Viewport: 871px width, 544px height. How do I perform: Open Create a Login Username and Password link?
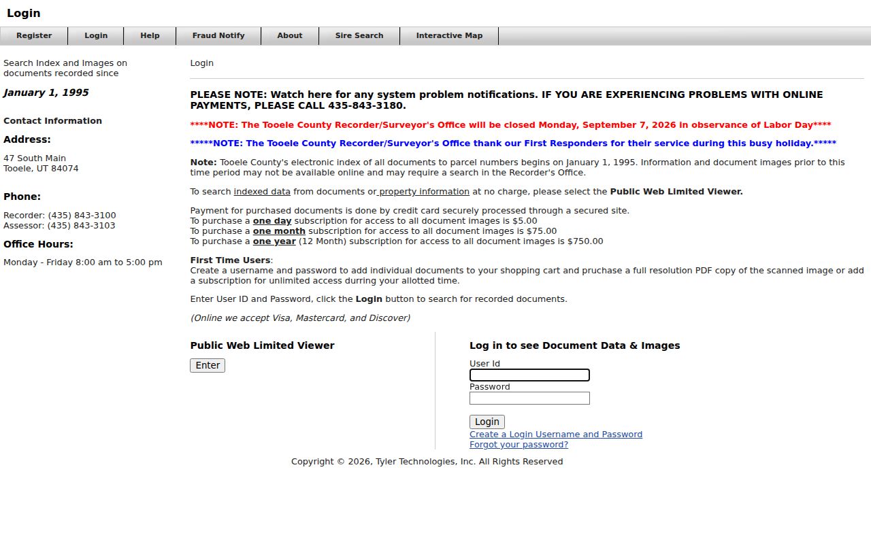click(x=556, y=435)
